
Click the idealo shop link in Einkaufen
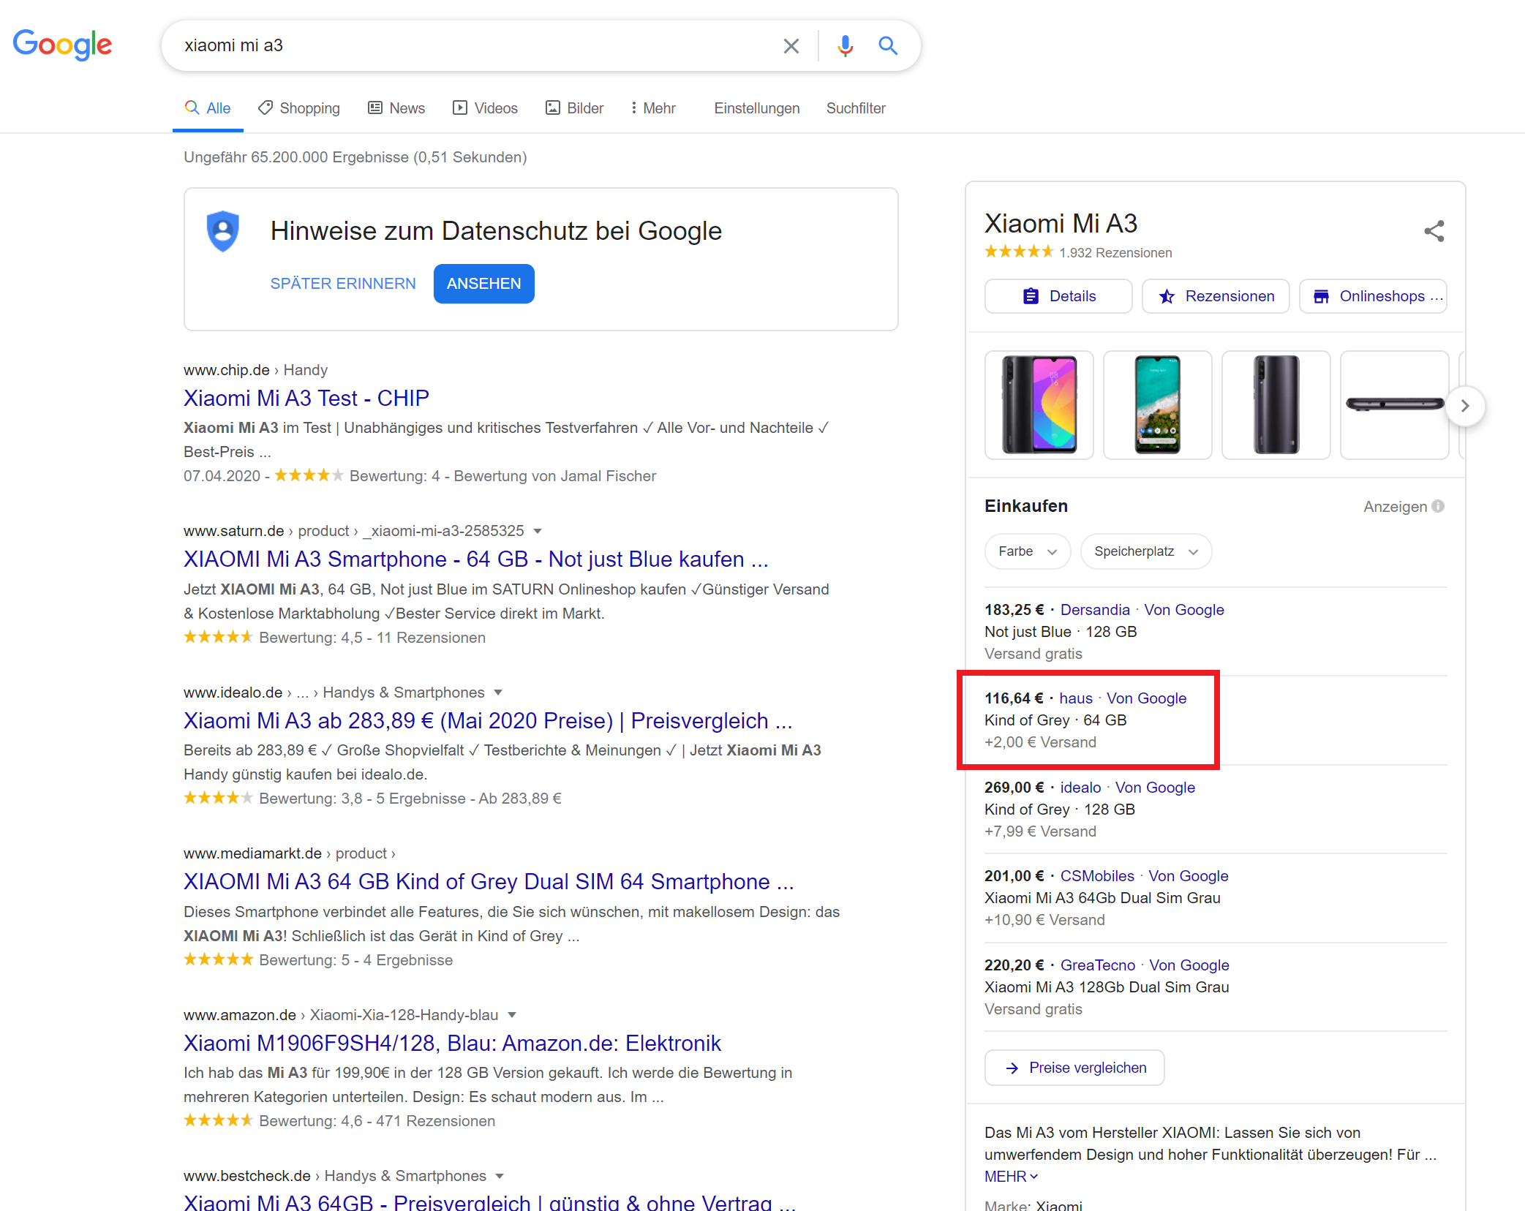(x=1080, y=788)
